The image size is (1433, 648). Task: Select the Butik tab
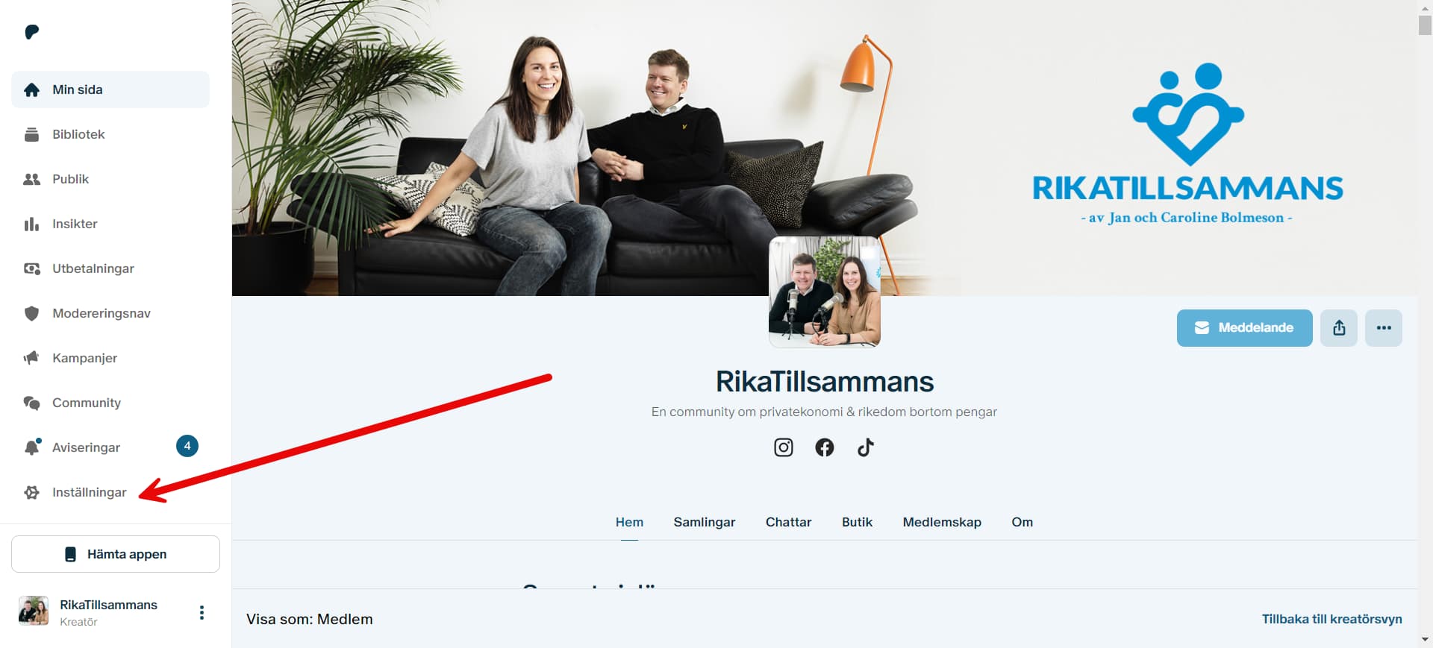(857, 522)
